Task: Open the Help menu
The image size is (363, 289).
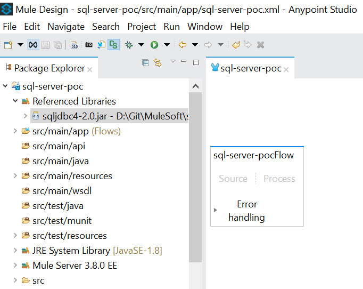Action: point(240,27)
